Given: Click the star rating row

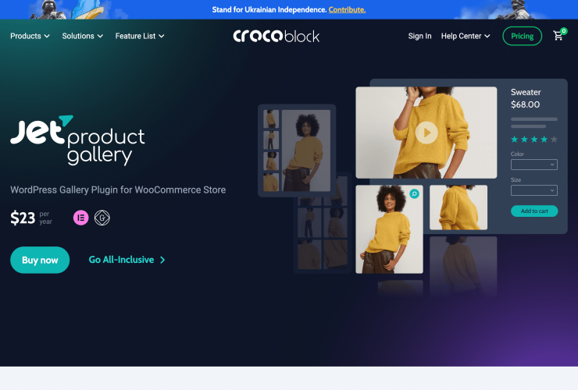Looking at the screenshot, I should pyautogui.click(x=534, y=139).
